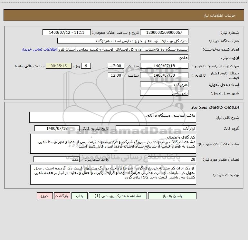Click remaining days field showing 6

86,66
